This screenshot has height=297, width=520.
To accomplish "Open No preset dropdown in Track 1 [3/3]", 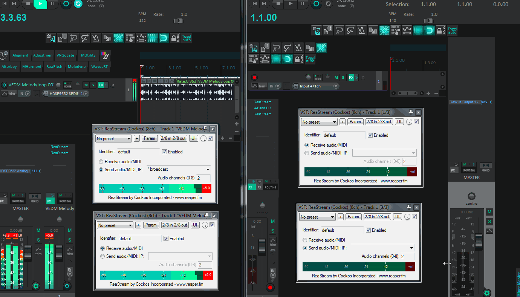I will pos(317,217).
